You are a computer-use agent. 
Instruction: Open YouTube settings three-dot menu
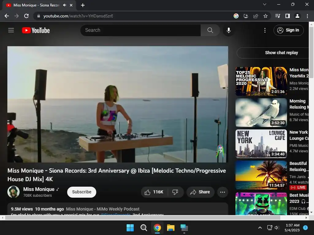pos(265,30)
